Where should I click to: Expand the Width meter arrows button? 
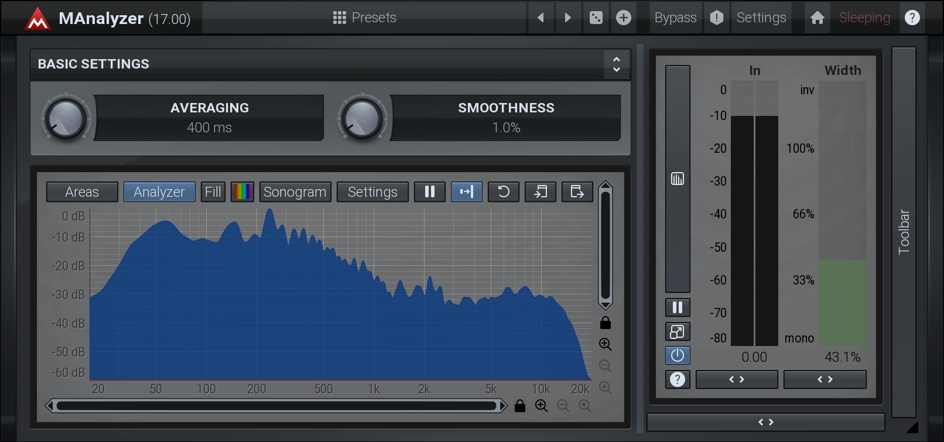pyautogui.click(x=825, y=379)
